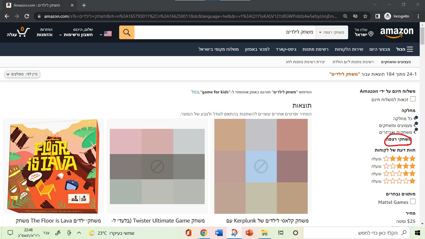425x239 pixels.
Task: Open Snipping Tool from the taskbar
Action: pyautogui.click(x=234, y=233)
